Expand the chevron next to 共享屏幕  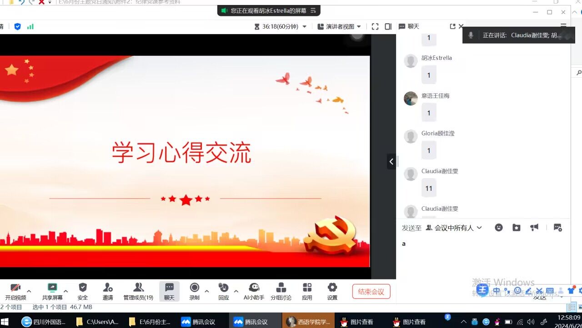click(x=65, y=291)
